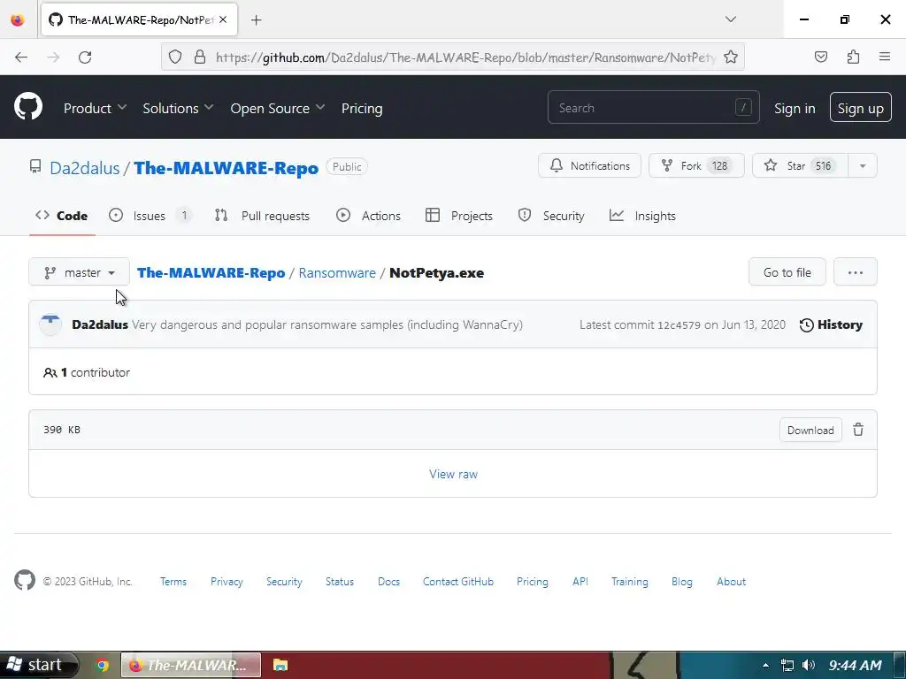This screenshot has width=906, height=679.
Task: Open the footer About link
Action: (x=731, y=582)
